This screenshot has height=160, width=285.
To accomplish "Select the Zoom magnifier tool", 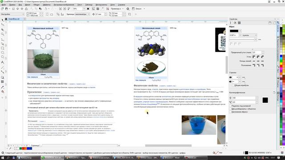I will pos(2,34).
